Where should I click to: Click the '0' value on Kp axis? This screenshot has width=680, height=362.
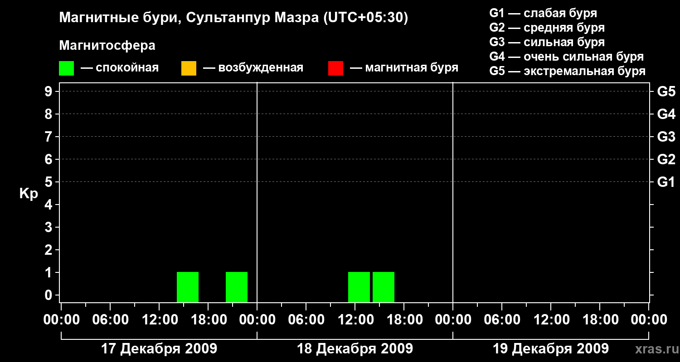click(49, 295)
